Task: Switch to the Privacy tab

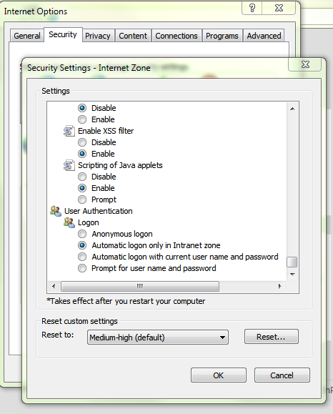Action: tap(98, 36)
